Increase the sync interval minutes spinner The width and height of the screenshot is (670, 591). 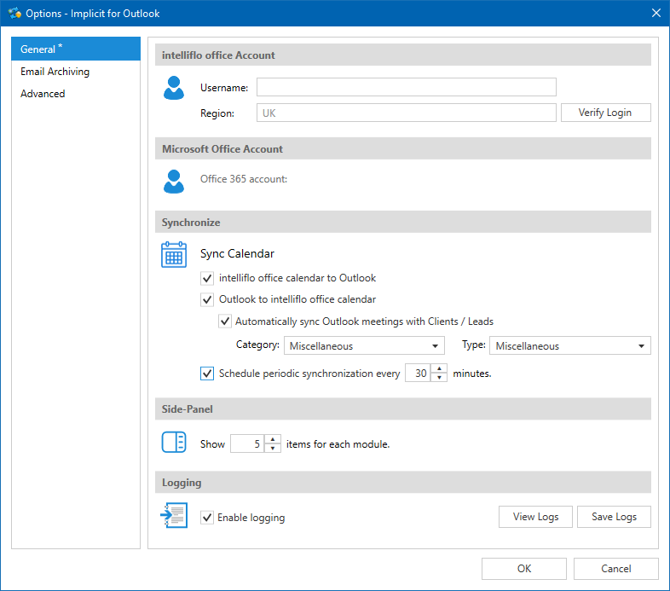tap(439, 368)
